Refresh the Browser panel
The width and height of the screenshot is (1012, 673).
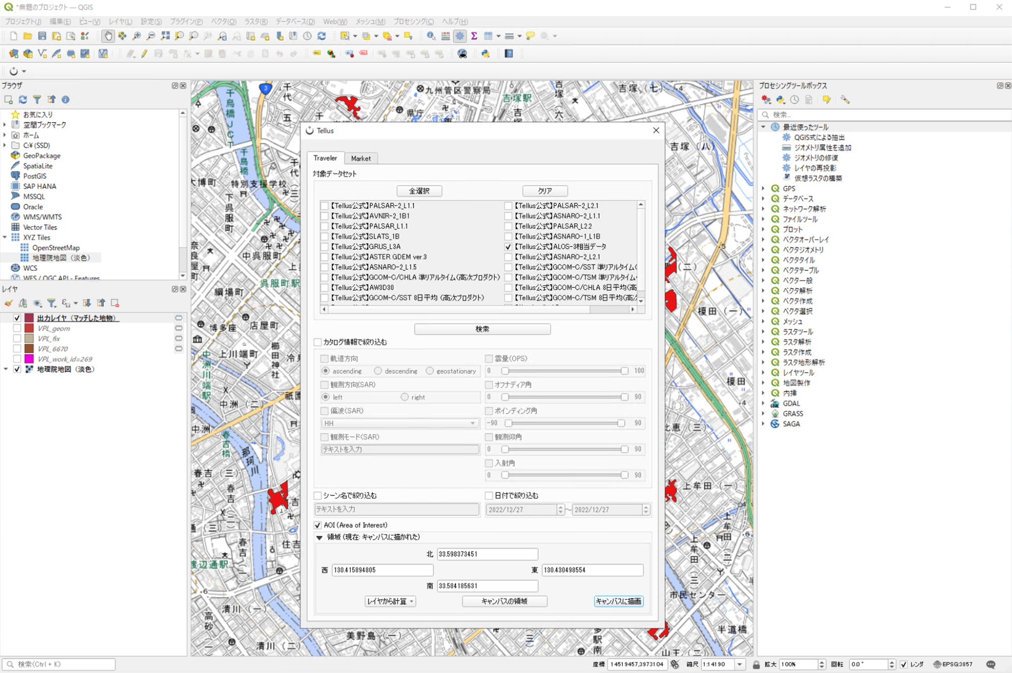[23, 100]
